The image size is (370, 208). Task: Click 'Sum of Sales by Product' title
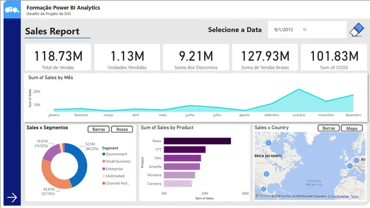167,128
